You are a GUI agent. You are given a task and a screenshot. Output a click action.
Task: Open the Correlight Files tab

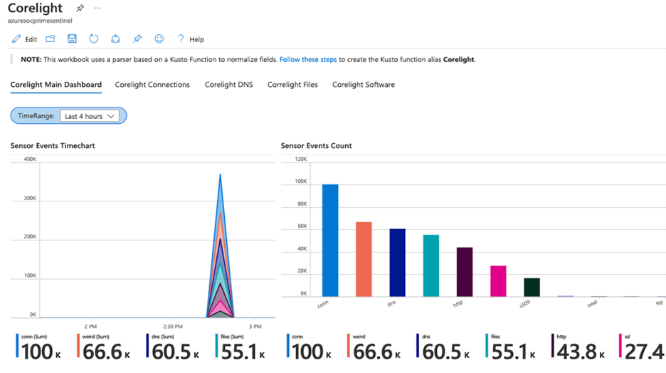(292, 85)
